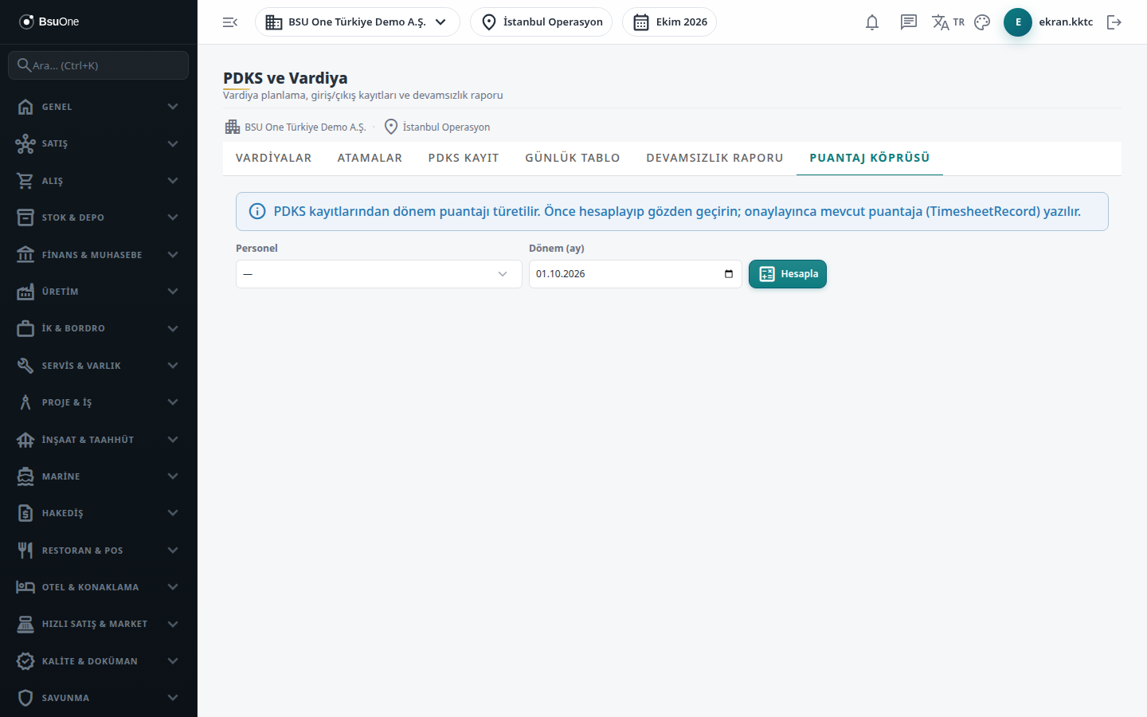
Task: Switch language using the TR translate icon
Action: click(x=948, y=22)
